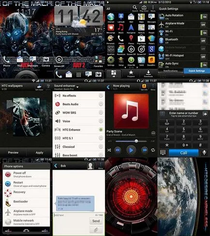Tap the microphone icon beside Call
This screenshot has width=210, height=236.
[x=204, y=152]
